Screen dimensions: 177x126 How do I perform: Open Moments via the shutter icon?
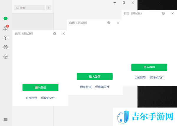pyautogui.click(x=6, y=47)
